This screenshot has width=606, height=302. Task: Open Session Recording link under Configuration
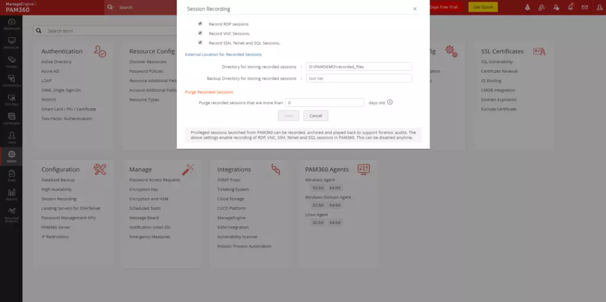pyautogui.click(x=59, y=199)
